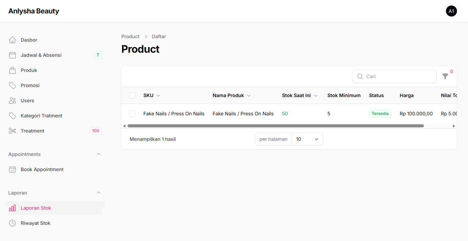Select the Treatment scissors icon

[x=12, y=131]
